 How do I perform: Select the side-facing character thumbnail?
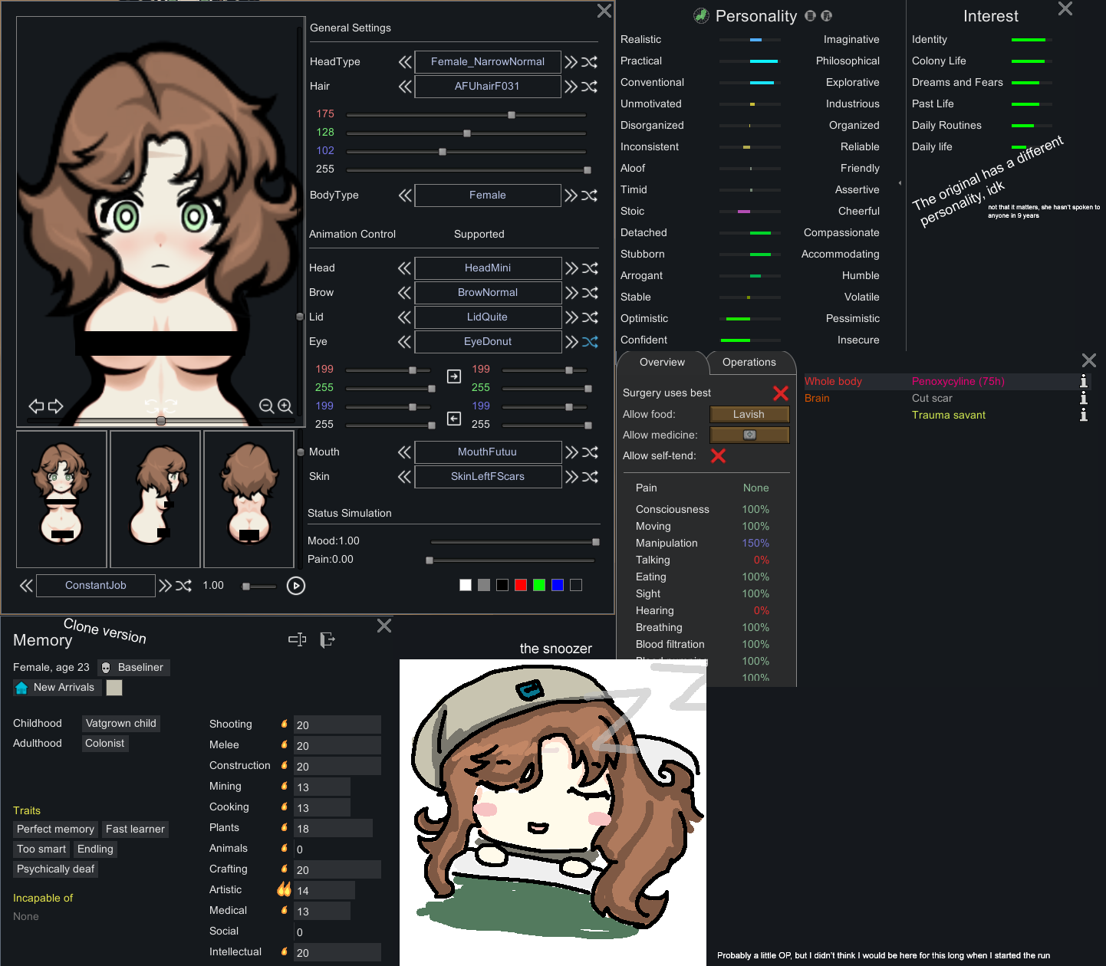click(x=155, y=499)
